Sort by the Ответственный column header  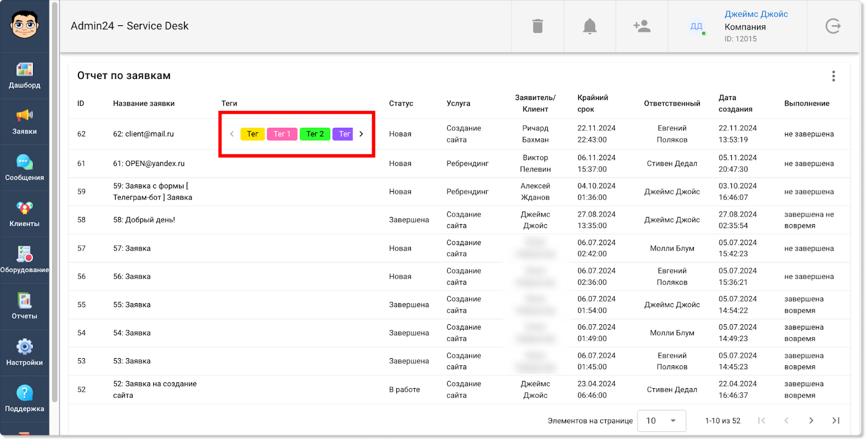(672, 103)
